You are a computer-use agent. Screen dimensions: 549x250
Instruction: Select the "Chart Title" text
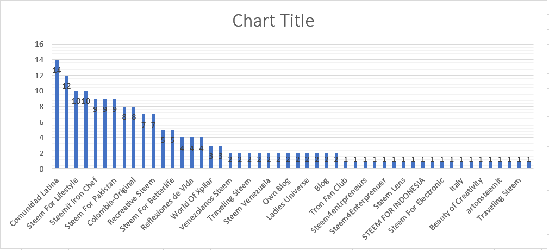coord(273,21)
